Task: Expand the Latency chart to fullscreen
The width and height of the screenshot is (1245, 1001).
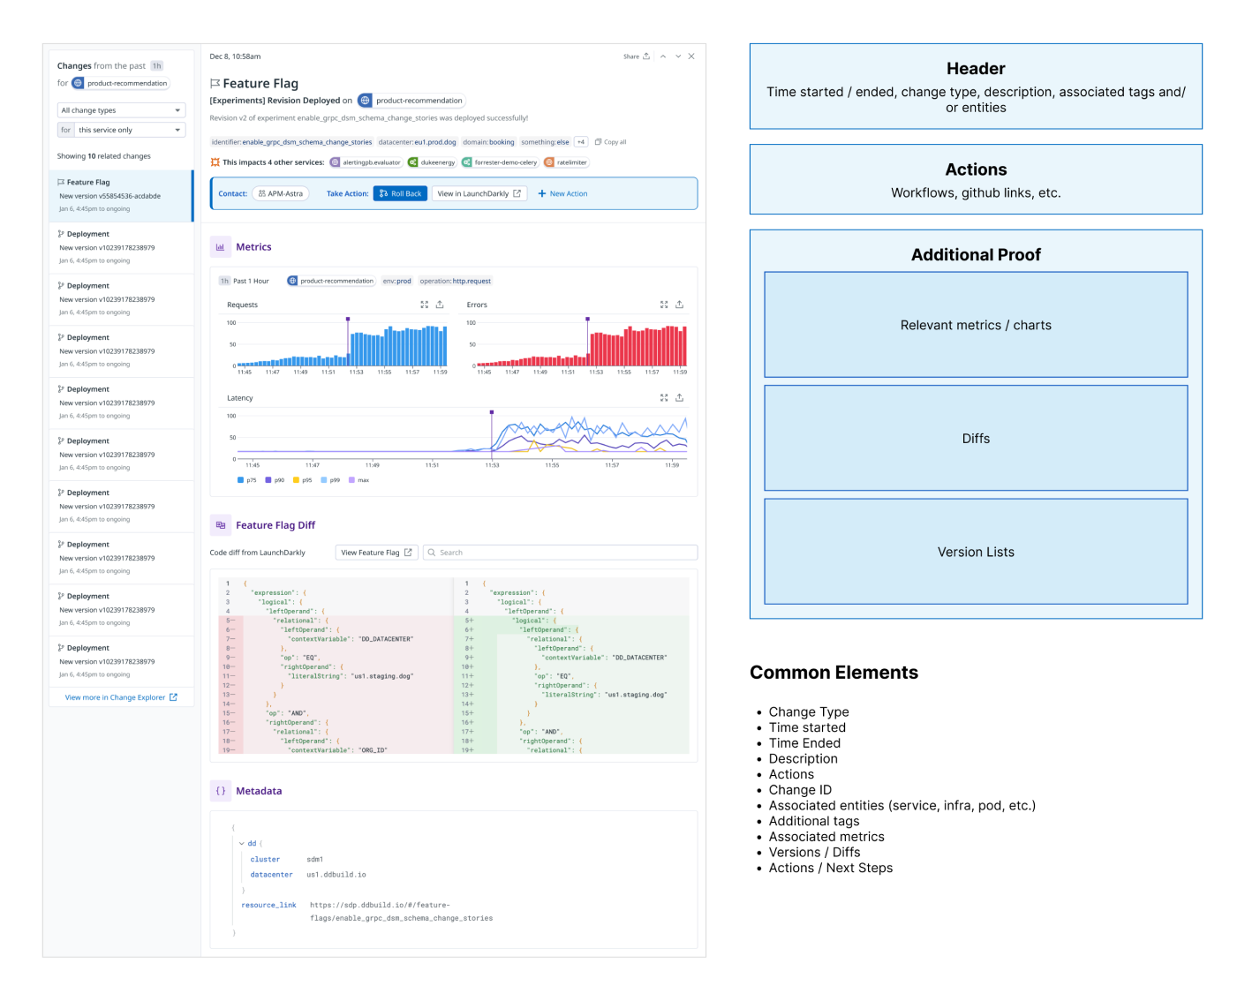Action: (664, 398)
